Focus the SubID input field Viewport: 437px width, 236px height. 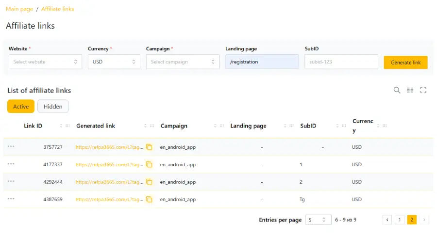pos(341,62)
